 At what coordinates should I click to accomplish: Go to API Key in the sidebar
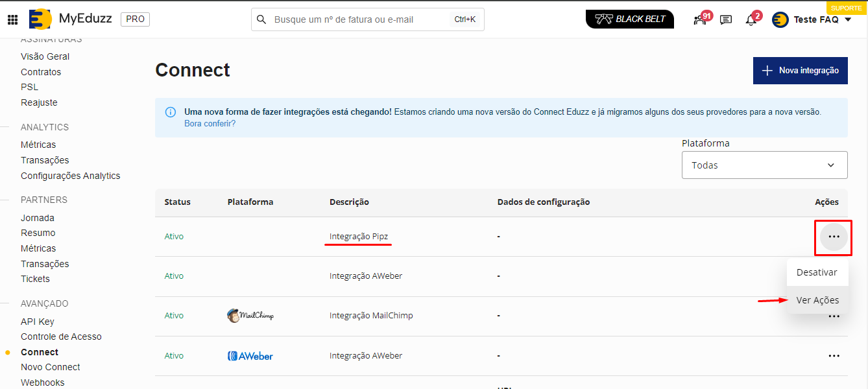coord(38,322)
